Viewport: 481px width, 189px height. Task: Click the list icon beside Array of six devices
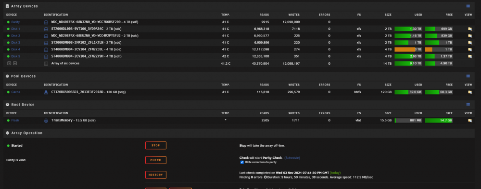coord(46,64)
